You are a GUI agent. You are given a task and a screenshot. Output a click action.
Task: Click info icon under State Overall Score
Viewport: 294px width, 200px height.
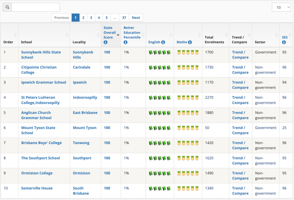pos(105,42)
